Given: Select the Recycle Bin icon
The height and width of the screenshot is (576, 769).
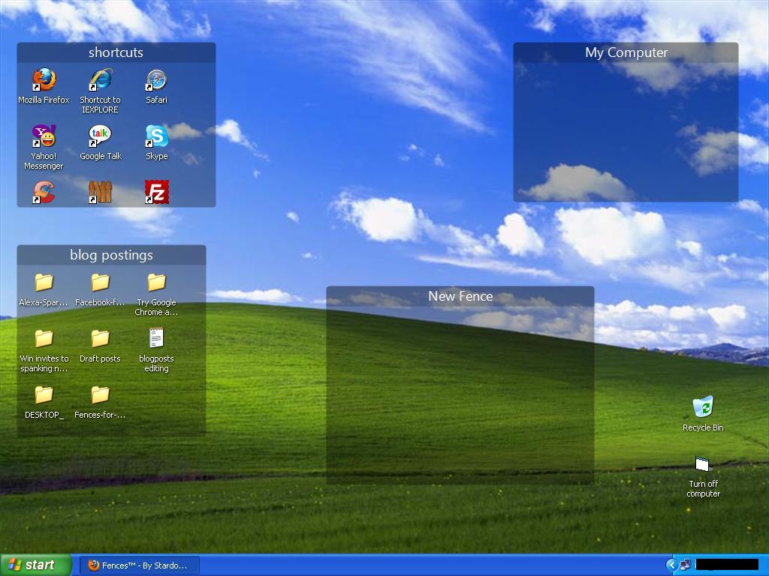Looking at the screenshot, I should (703, 407).
